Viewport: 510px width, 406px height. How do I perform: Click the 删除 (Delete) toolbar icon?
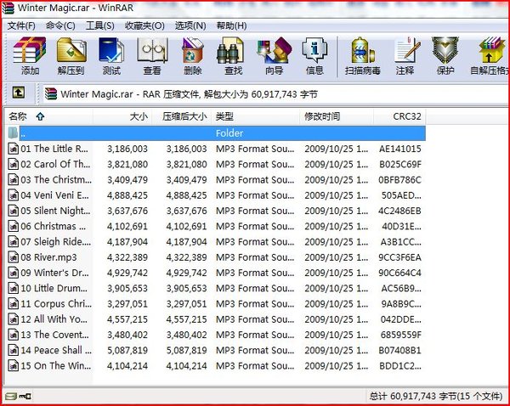click(193, 56)
